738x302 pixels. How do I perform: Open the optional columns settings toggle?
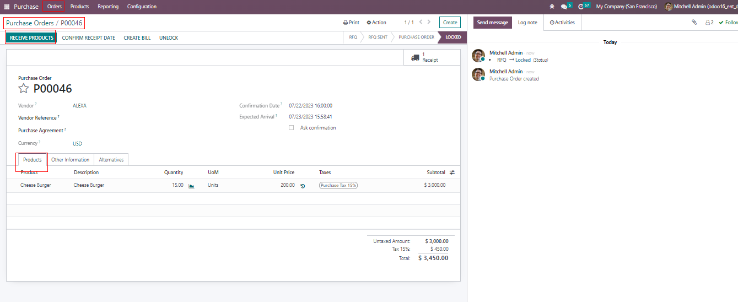click(x=452, y=172)
